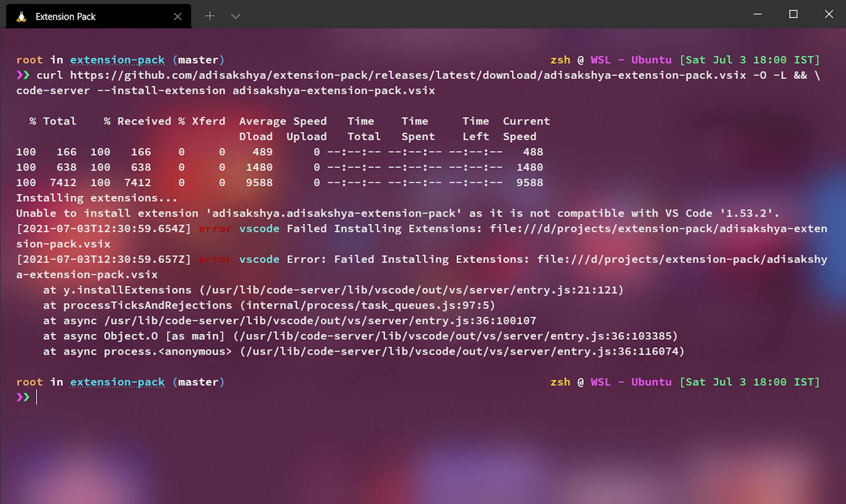Click the vscode label next to the error

click(259, 228)
